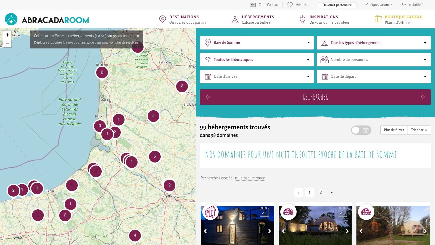The image size is (435, 245).
Task: Open the Boutique Cadeau menu
Action: pyautogui.click(x=399, y=19)
